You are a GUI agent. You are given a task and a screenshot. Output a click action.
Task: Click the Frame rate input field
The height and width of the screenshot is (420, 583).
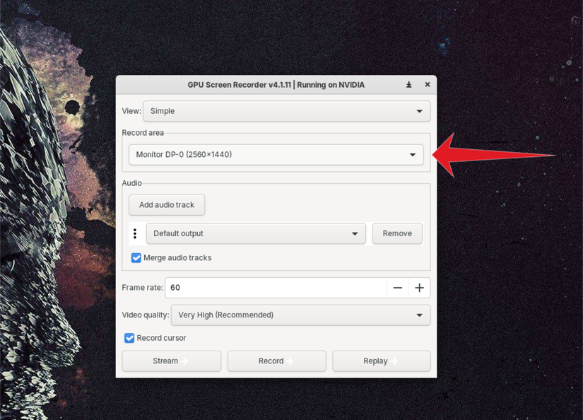(x=276, y=288)
